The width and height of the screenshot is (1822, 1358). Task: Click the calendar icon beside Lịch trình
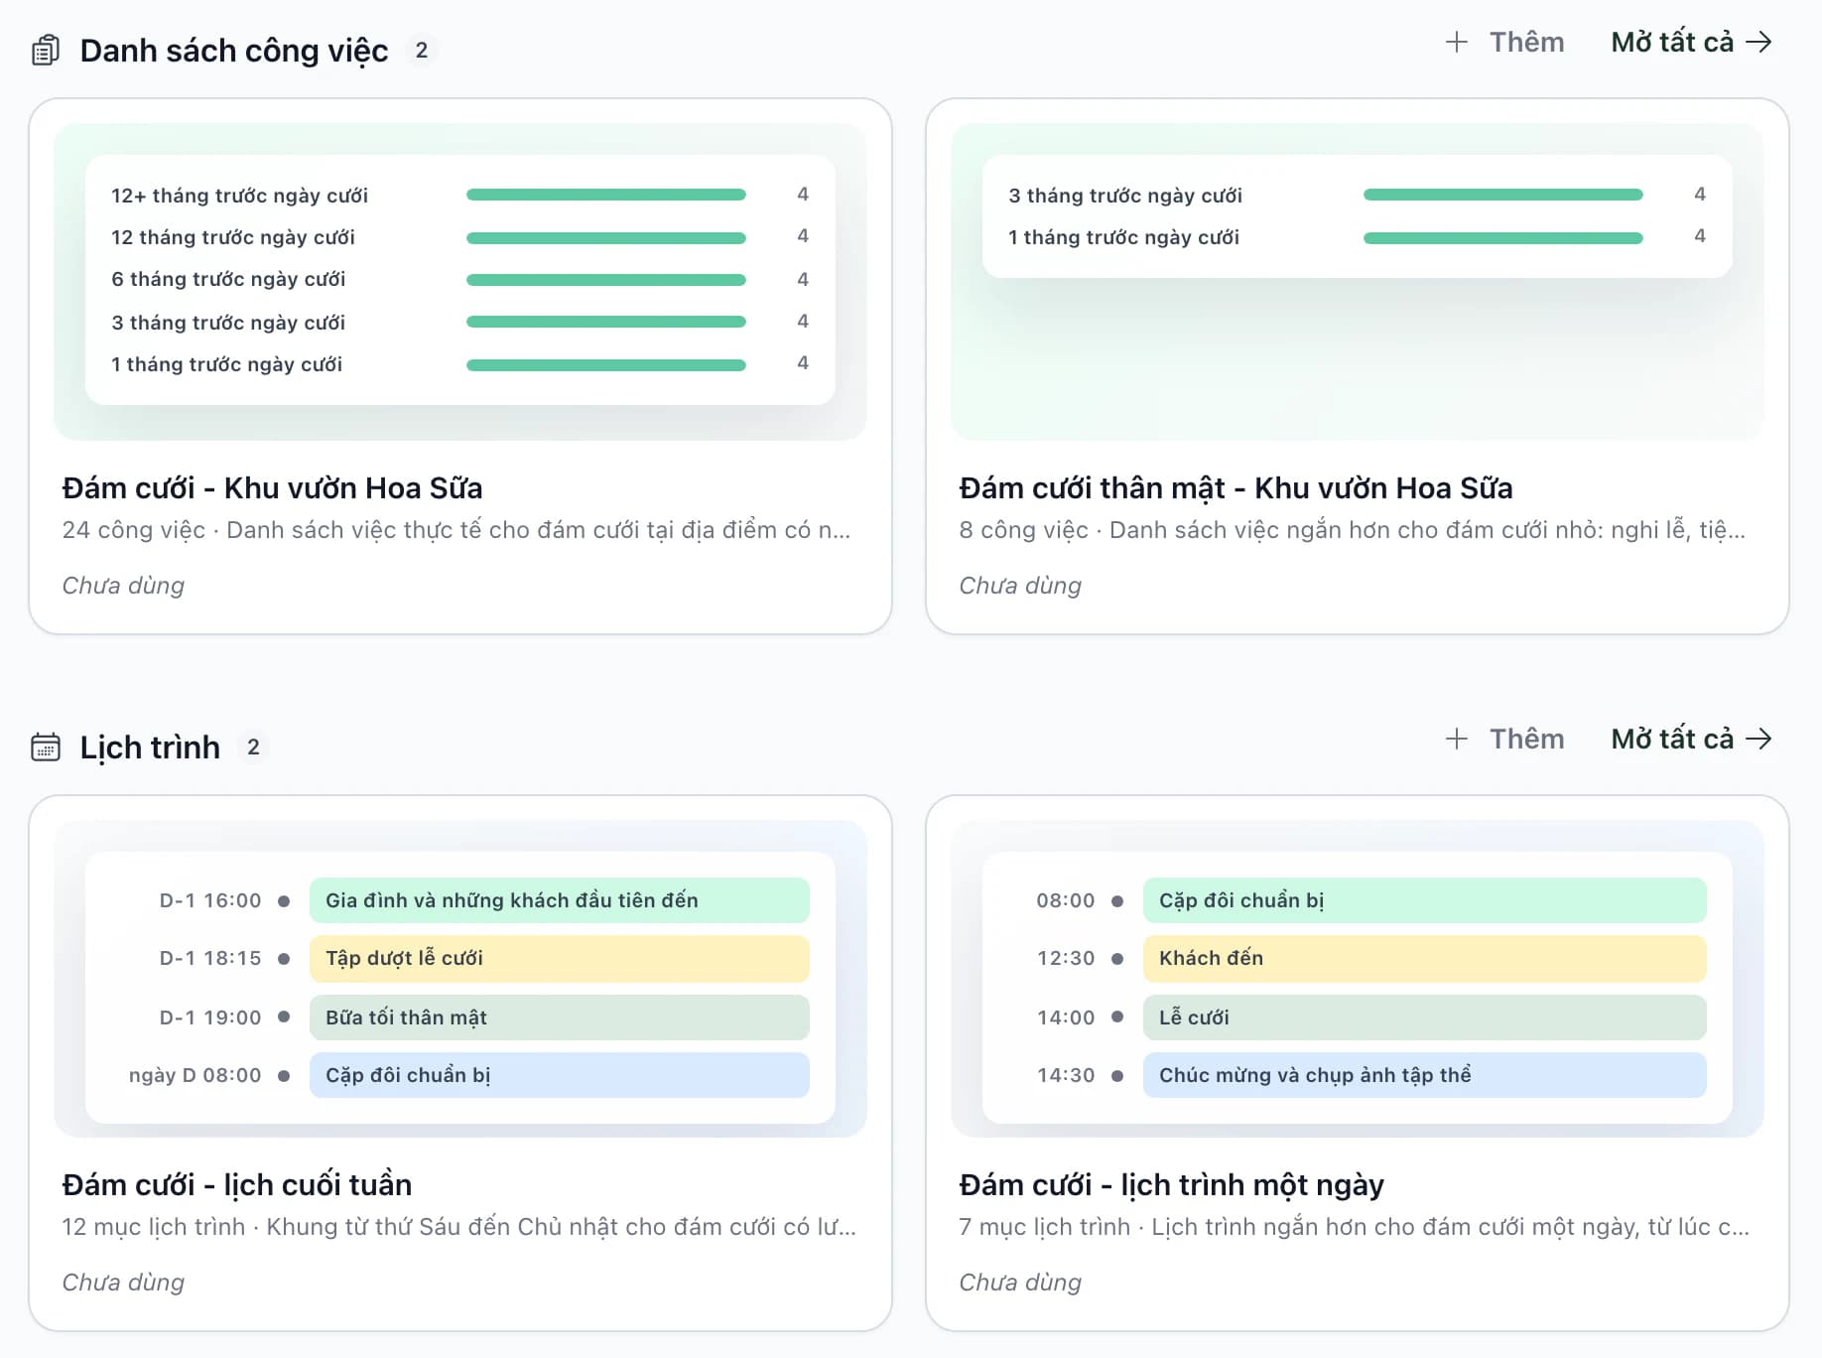(46, 747)
